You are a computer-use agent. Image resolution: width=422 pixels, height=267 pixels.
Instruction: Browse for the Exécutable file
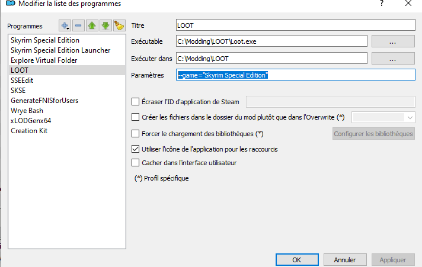click(x=393, y=41)
